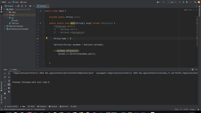201x113 pixels.
Task: Click the yellow light bulb intention icon
Action: tap(47, 38)
